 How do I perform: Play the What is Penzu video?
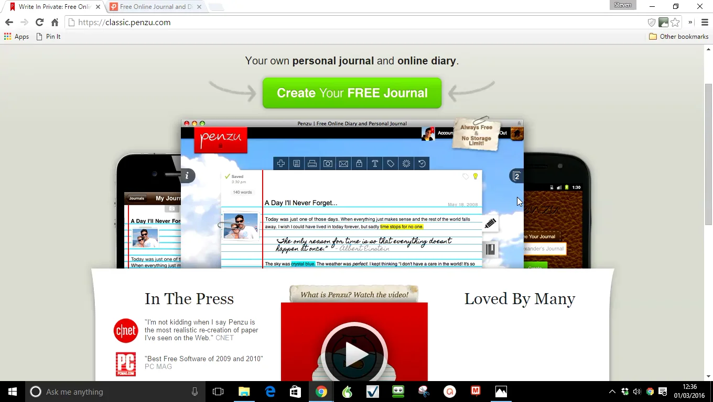coord(354,354)
